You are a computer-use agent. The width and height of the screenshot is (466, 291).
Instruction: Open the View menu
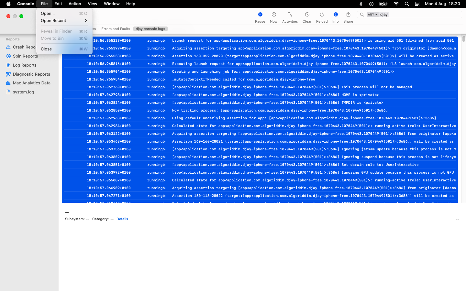point(93,4)
